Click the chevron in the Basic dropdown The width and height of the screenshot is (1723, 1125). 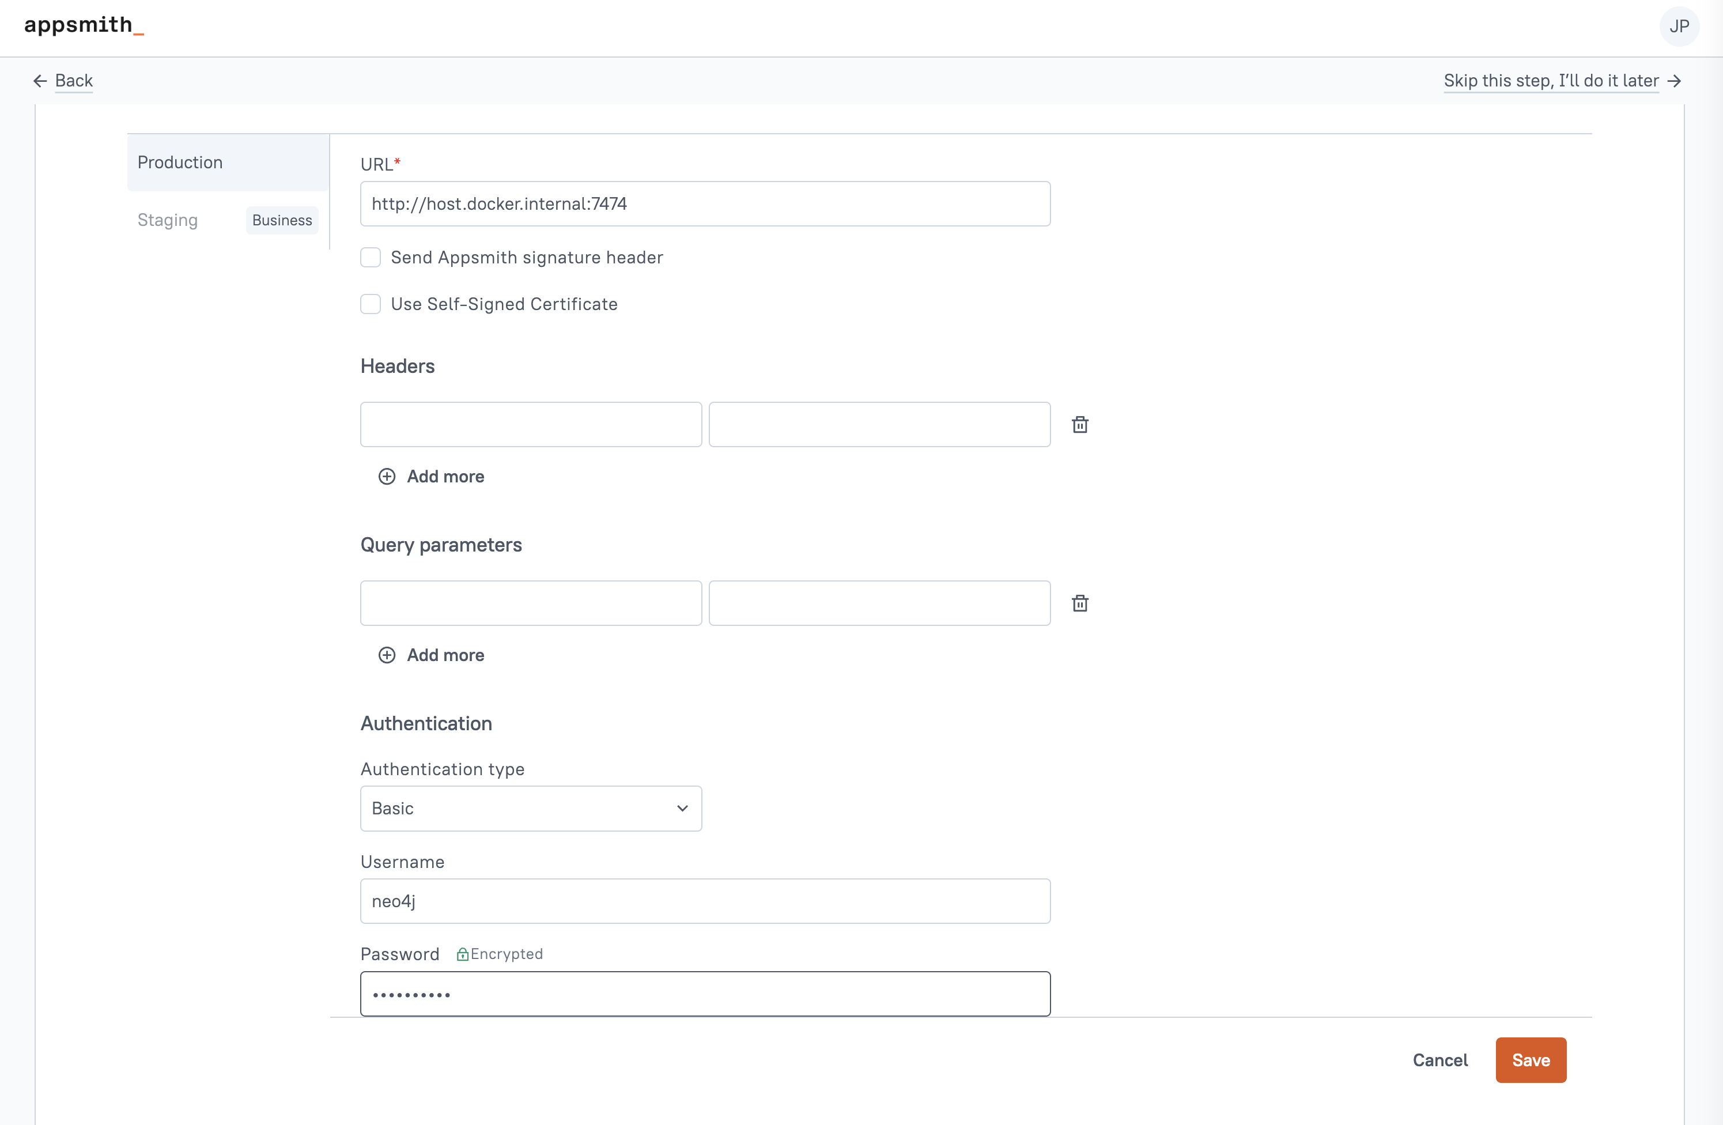coord(682,809)
